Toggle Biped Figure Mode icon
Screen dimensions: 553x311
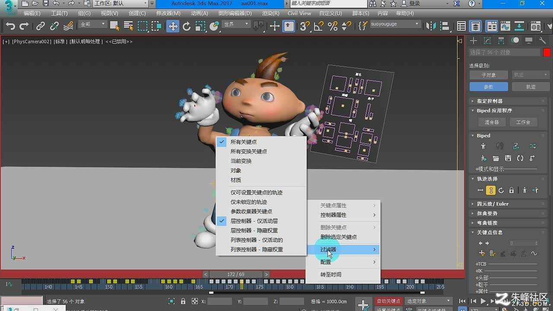(x=483, y=146)
